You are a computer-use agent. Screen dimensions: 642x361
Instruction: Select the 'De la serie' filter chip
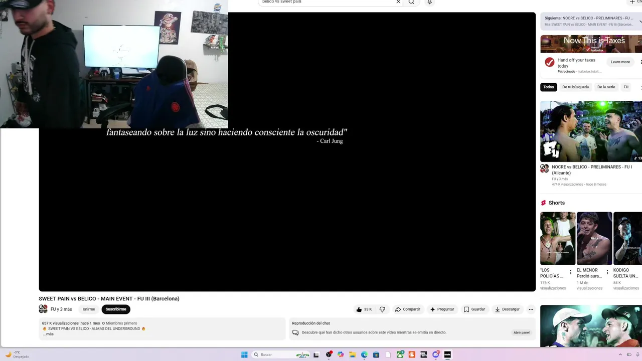606,87
